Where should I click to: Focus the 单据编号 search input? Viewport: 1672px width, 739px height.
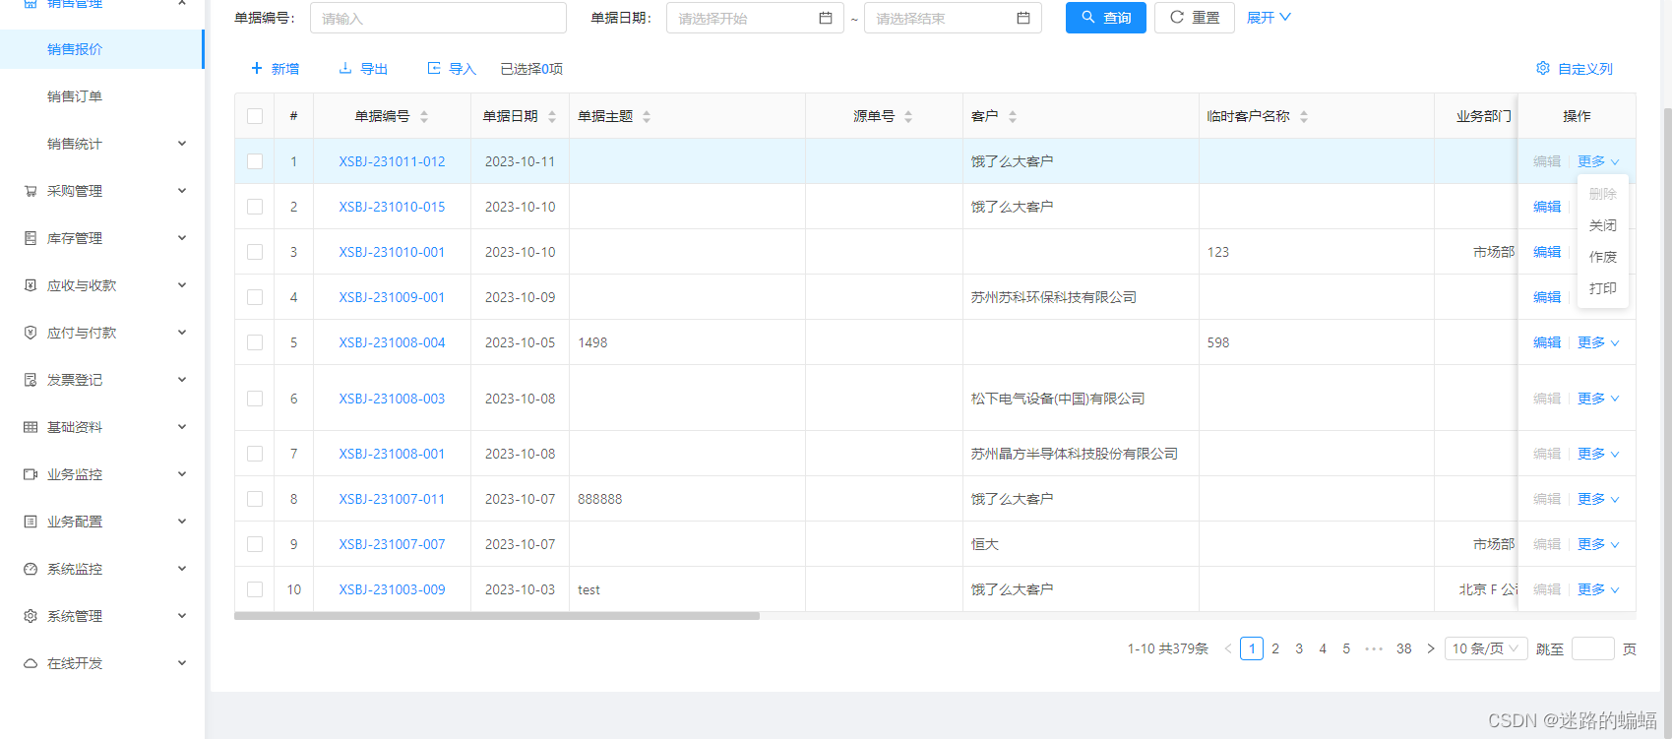pyautogui.click(x=438, y=18)
